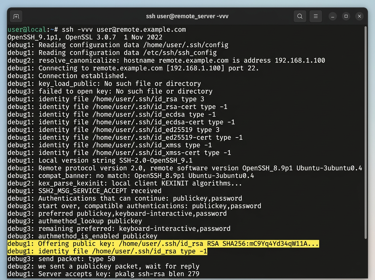Click the 'id_xmss type -1' line
375x280 pixels.
point(110,145)
